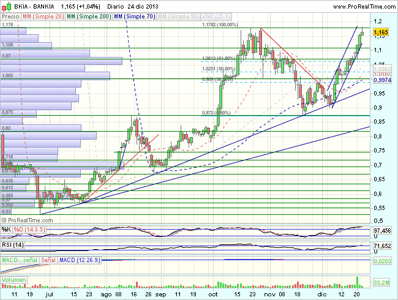Click the 0,612 support level label
Screen dimensions: 398x300
coord(7,187)
